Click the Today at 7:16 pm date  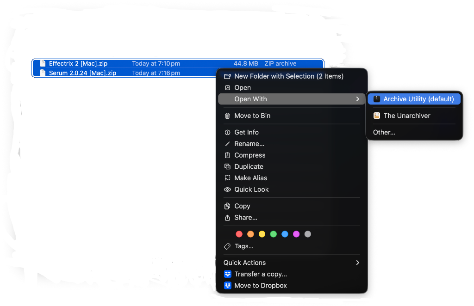click(156, 73)
